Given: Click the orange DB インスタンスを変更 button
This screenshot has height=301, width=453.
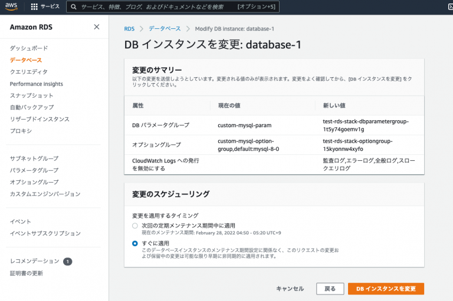Looking at the screenshot, I should click(x=386, y=289).
